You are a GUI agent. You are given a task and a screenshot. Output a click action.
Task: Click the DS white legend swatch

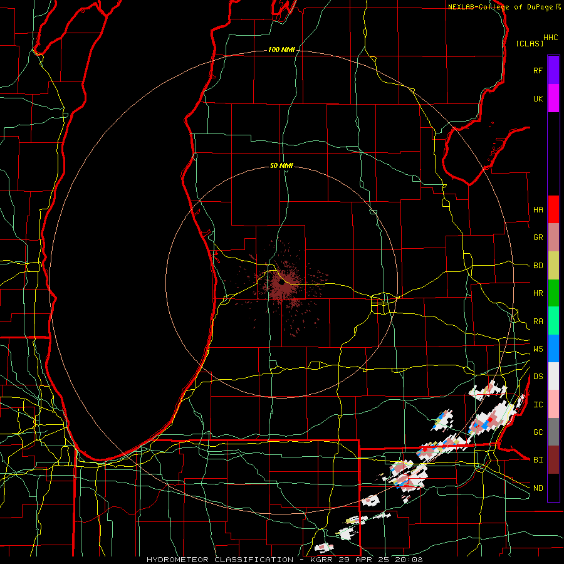point(553,376)
